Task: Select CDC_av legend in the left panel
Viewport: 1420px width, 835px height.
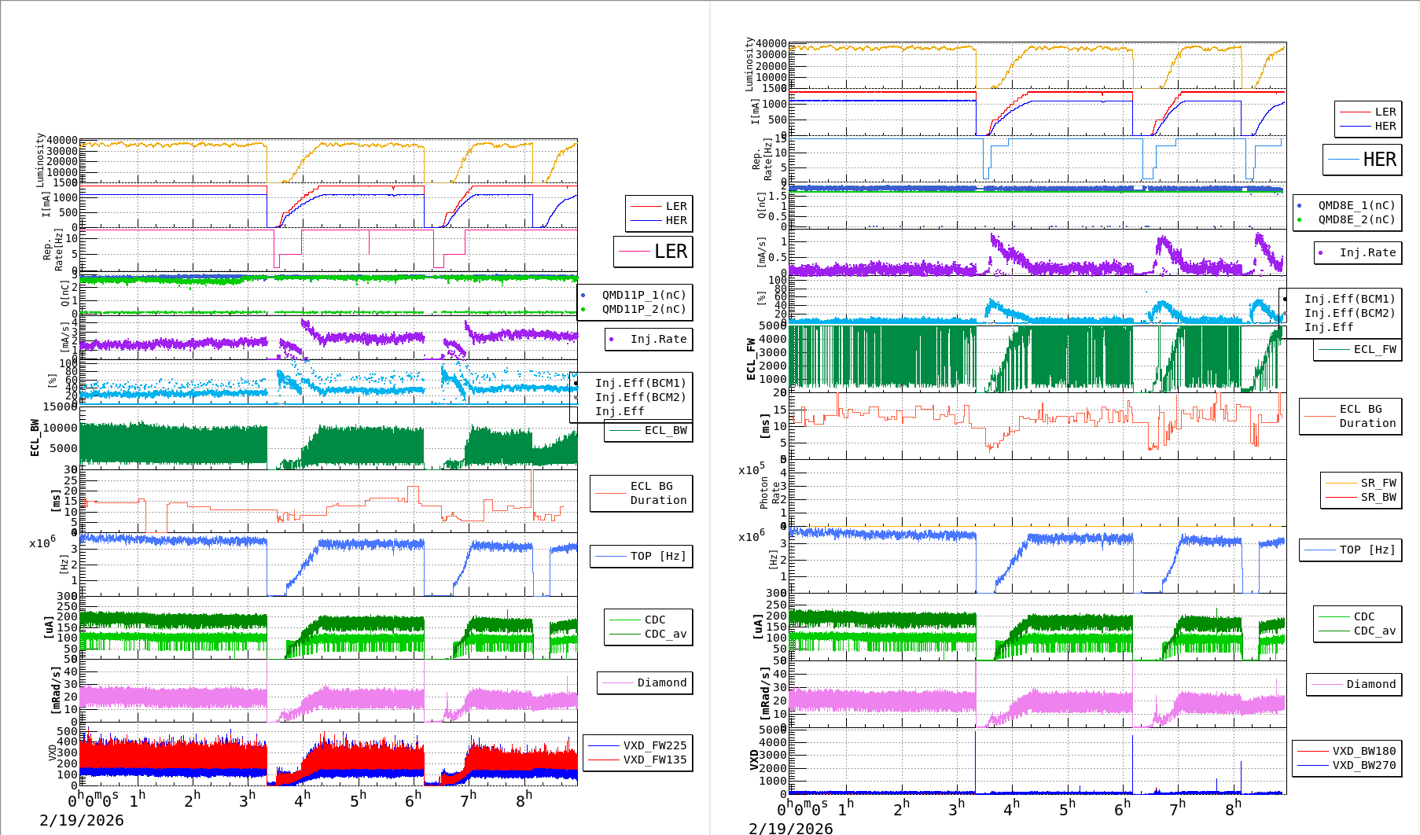Action: (x=649, y=634)
